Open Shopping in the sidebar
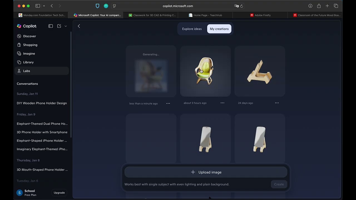 pyautogui.click(x=42, y=45)
